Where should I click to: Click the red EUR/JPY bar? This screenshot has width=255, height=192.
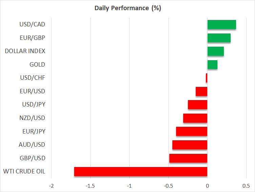point(192,131)
